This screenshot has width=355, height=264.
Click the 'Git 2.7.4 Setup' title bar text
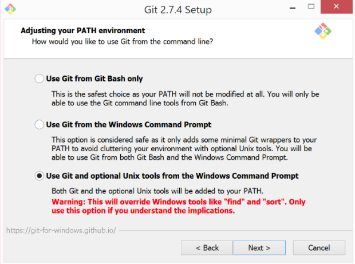point(178,10)
